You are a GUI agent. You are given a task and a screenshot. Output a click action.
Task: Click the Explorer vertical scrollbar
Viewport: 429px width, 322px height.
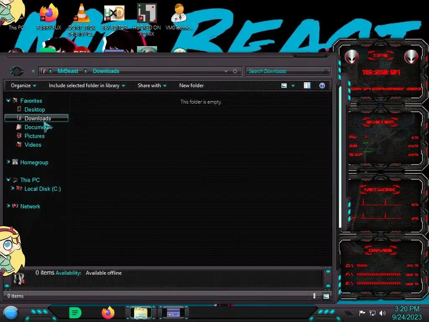coord(340,157)
